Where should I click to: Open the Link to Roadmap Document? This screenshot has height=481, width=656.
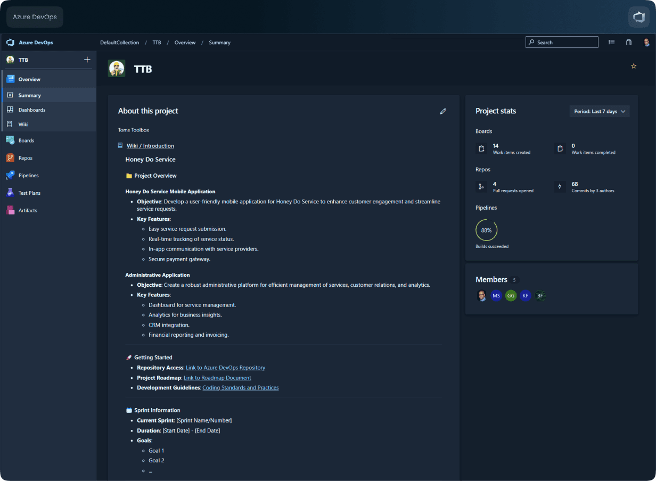[217, 378]
